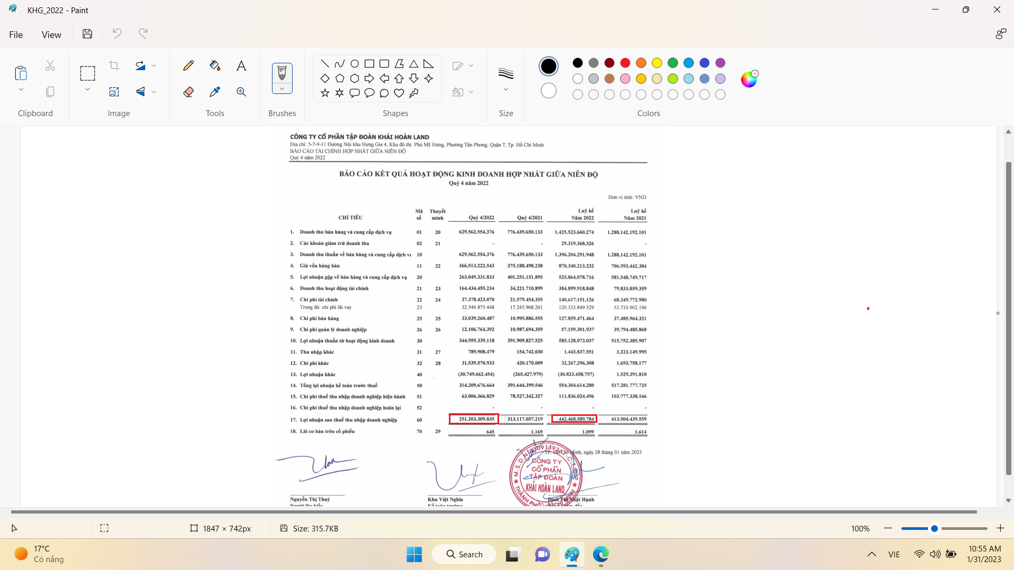Screen dimensions: 1014x570
Task: Select Color 2 white circle
Action: tap(549, 91)
